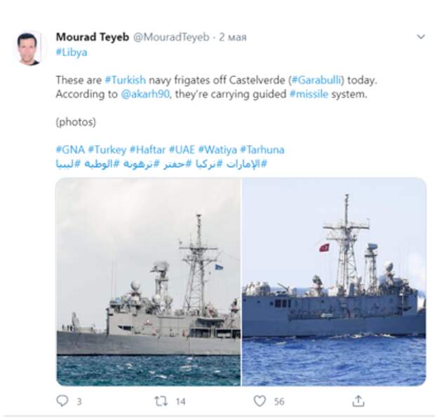Click the reply speech bubble icon

(x=62, y=400)
